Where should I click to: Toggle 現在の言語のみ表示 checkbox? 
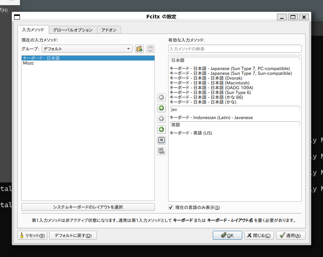click(171, 208)
